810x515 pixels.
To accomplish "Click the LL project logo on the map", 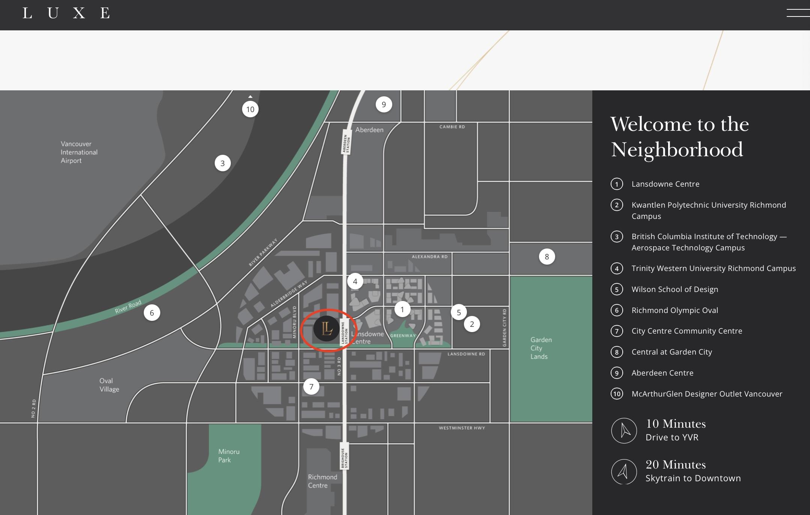I will (x=327, y=329).
